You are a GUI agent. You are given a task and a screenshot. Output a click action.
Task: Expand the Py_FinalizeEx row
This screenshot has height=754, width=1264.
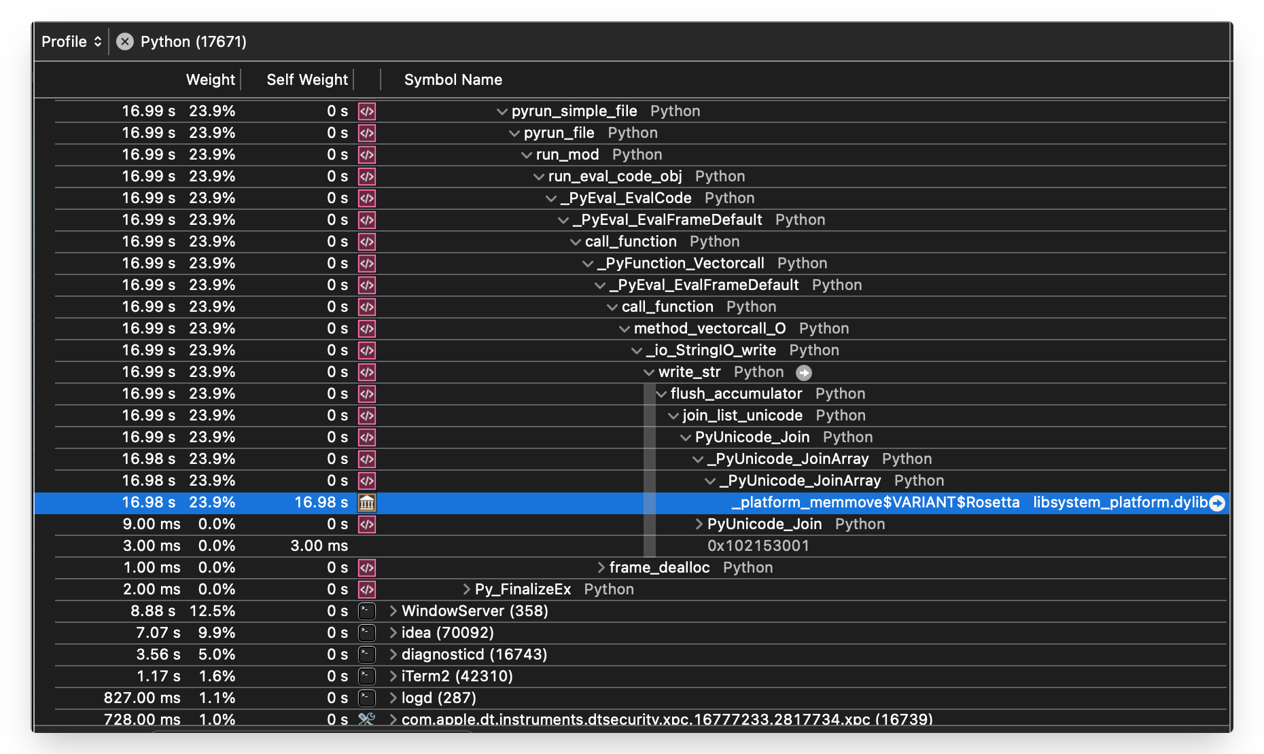(466, 589)
